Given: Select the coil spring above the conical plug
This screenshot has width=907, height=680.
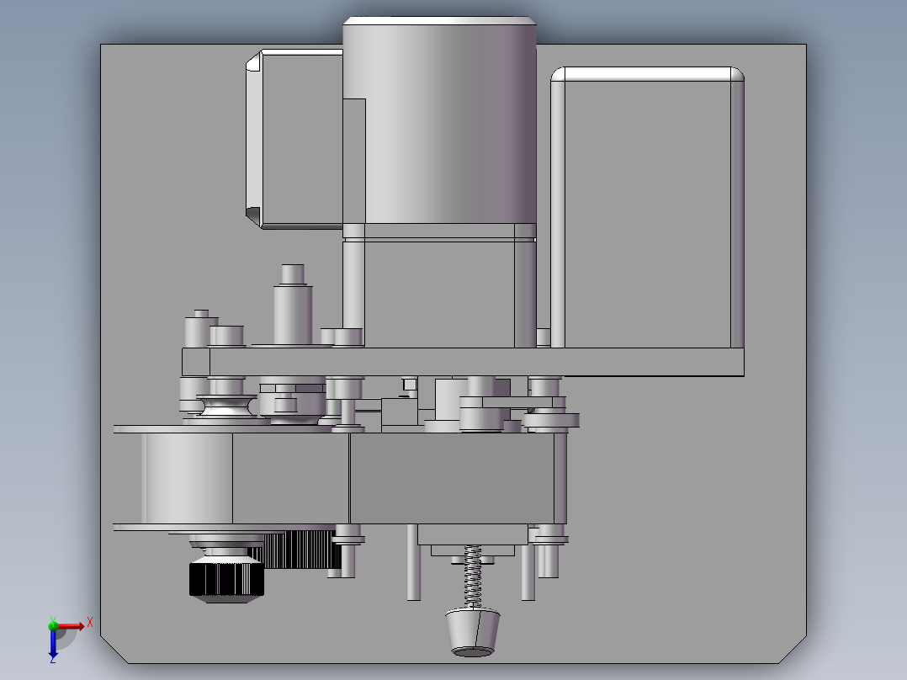Looking at the screenshot, I should coord(473,576).
